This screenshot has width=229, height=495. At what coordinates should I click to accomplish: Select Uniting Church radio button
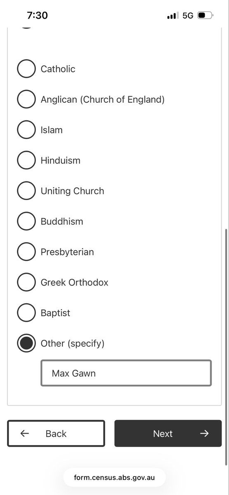[26, 191]
